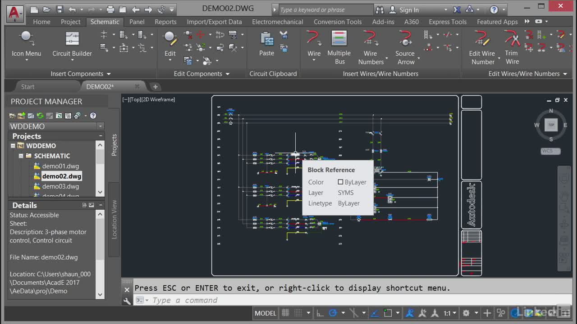The height and width of the screenshot is (324, 577).
Task: Click the TOP face of ViewCube
Action: [551, 125]
